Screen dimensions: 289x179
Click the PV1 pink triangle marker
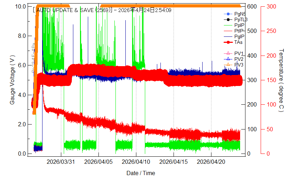point(228,53)
